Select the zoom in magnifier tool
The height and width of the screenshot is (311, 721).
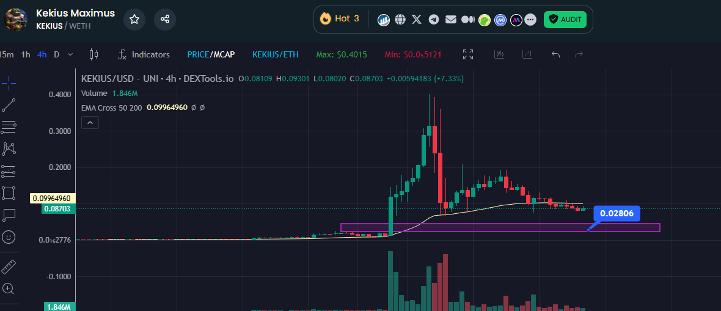(9, 288)
